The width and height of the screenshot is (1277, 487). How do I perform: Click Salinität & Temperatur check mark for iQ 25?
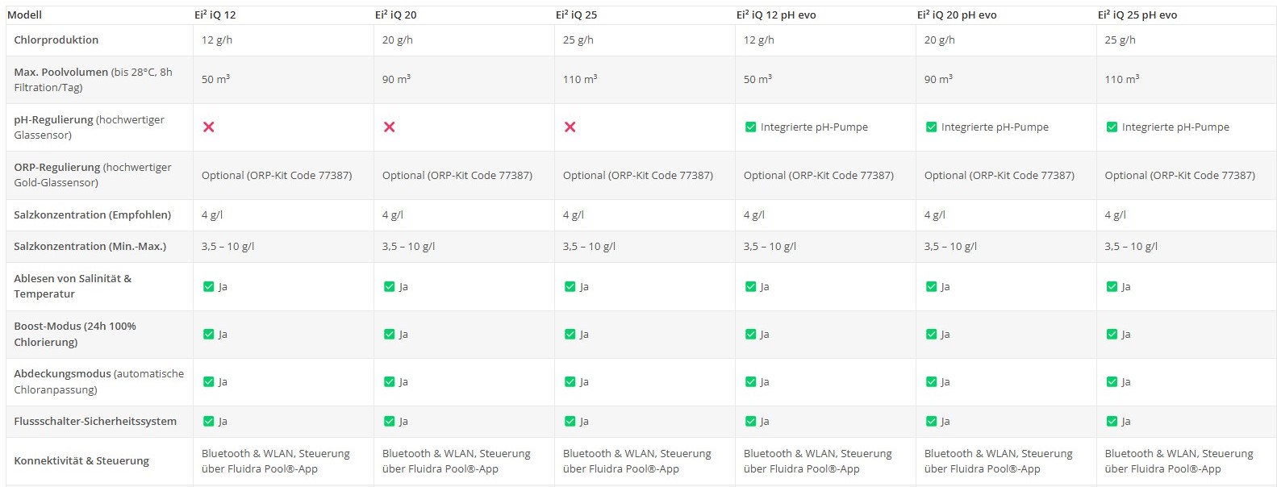pos(570,286)
